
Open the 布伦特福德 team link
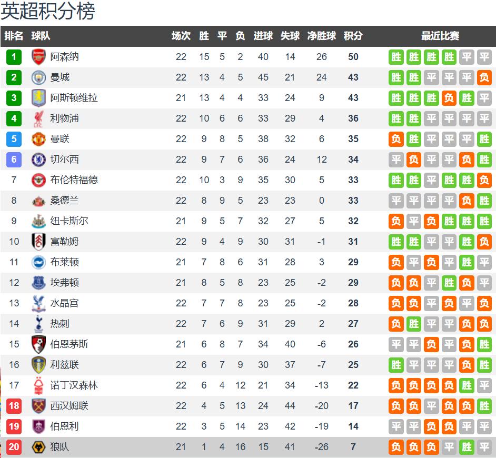coord(74,180)
